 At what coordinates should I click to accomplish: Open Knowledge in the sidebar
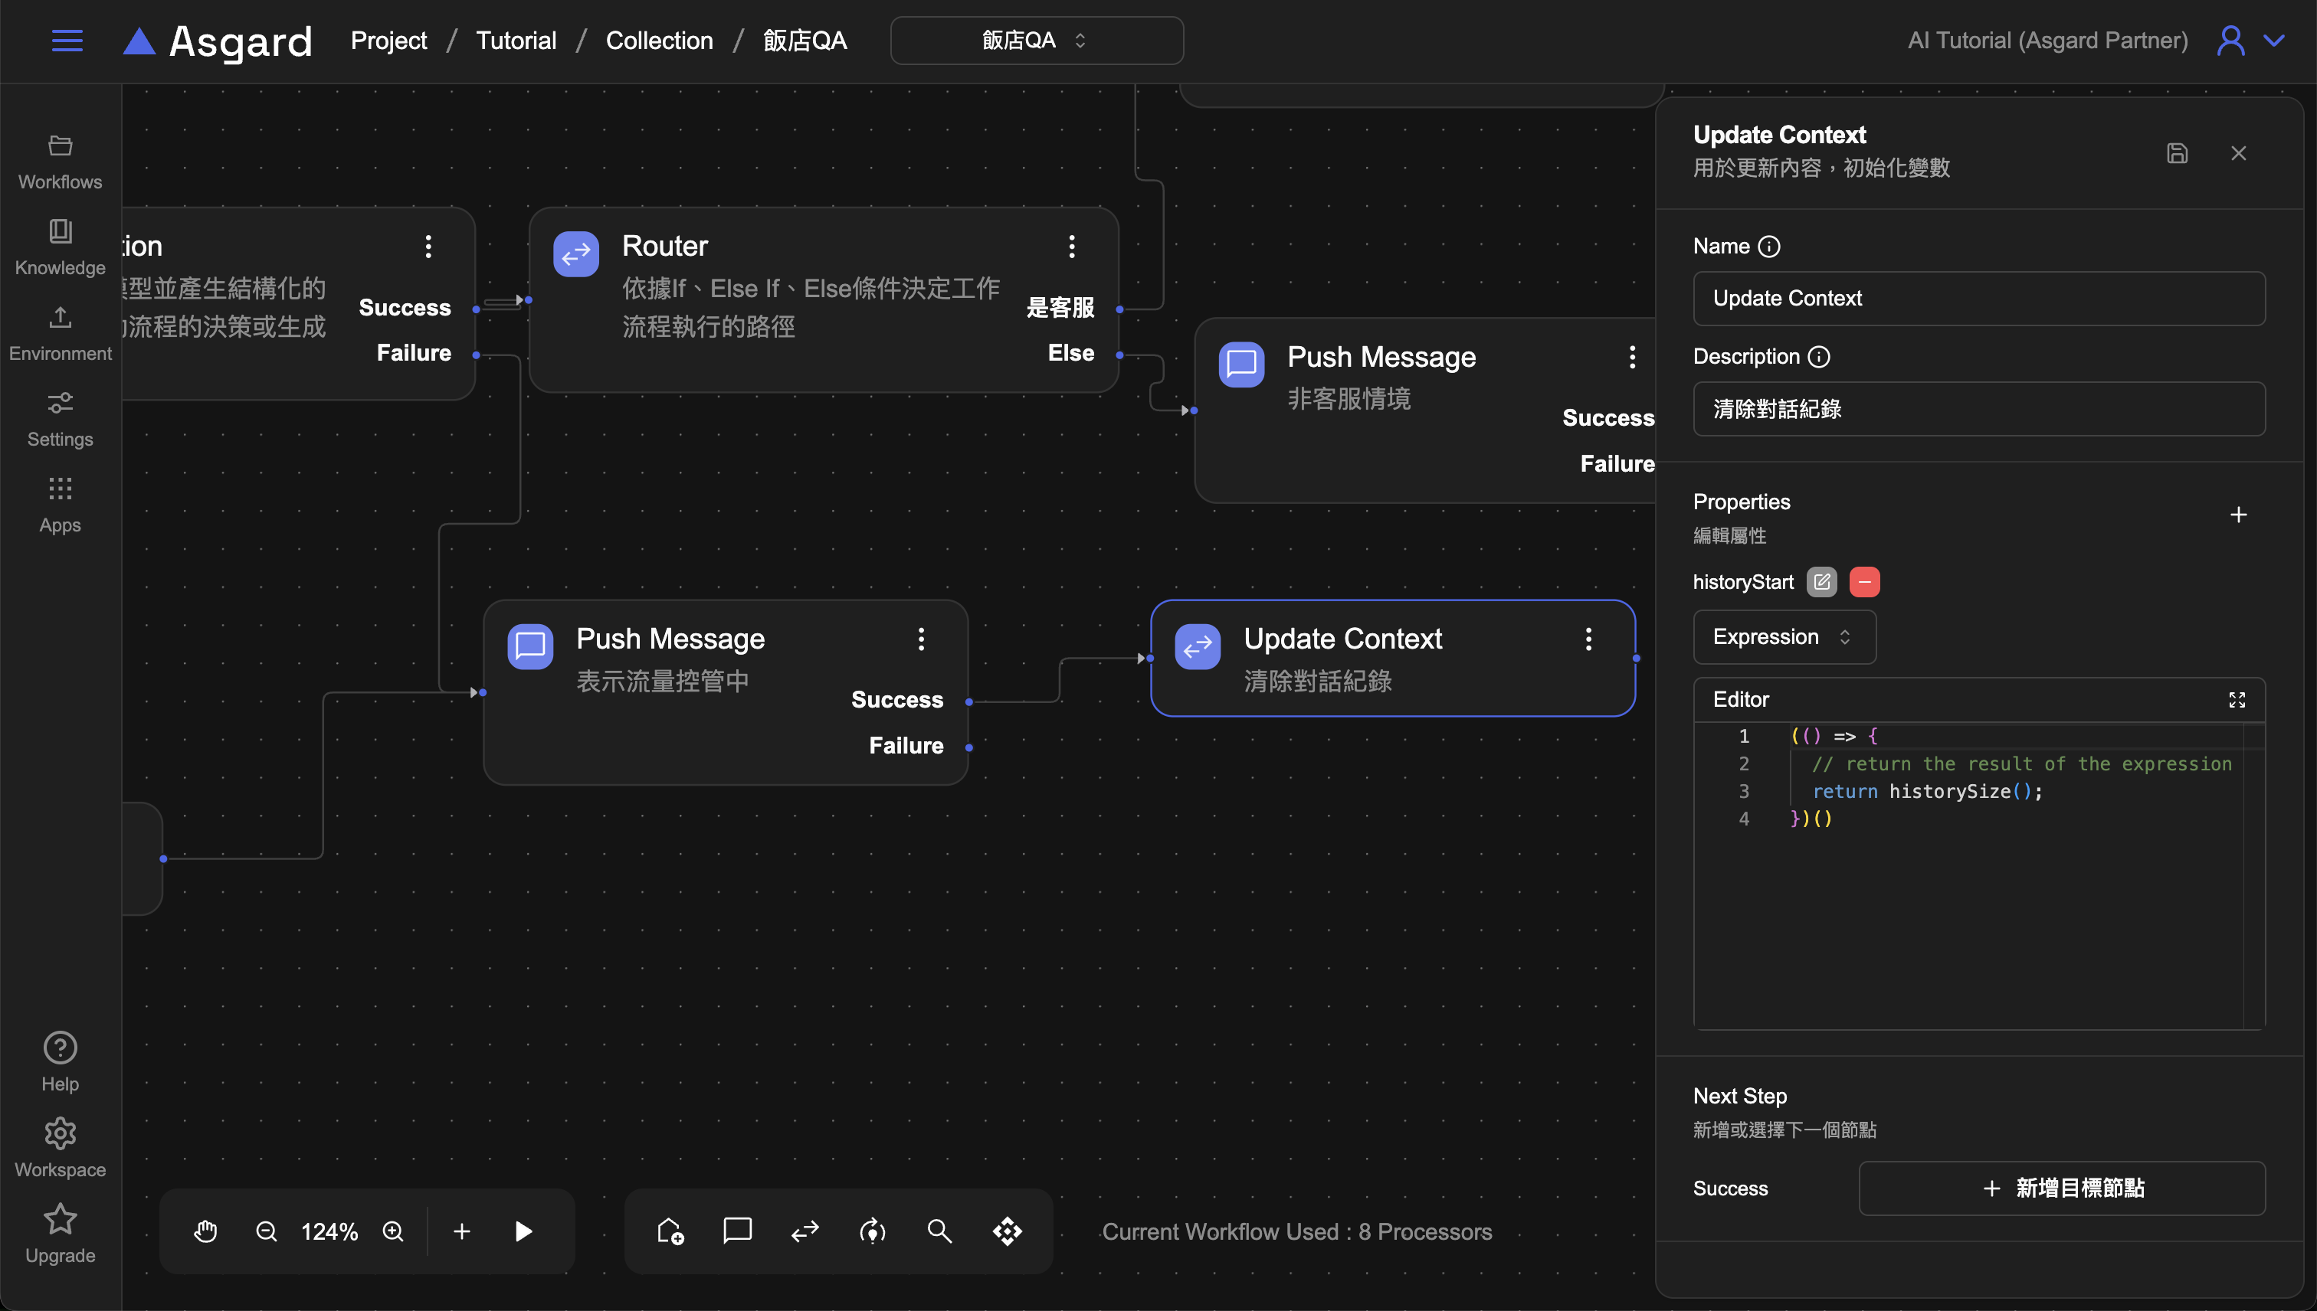pyautogui.click(x=61, y=246)
